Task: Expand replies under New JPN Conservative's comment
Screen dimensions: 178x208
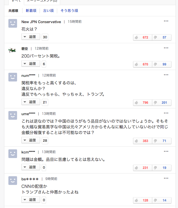Action: tap(31, 37)
